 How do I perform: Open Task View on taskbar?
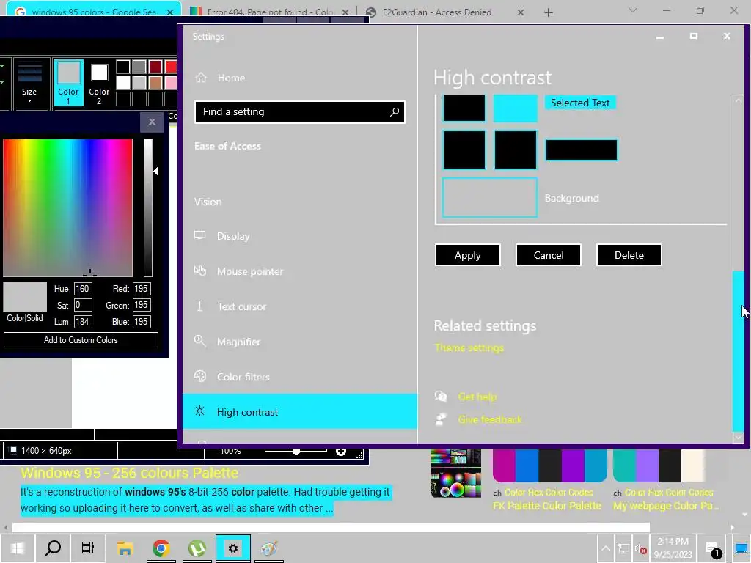click(88, 548)
